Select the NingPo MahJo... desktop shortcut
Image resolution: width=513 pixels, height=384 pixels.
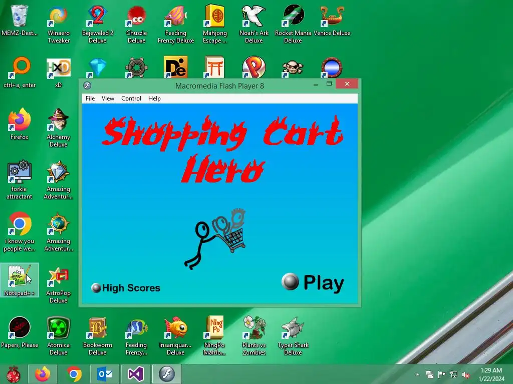214,336
